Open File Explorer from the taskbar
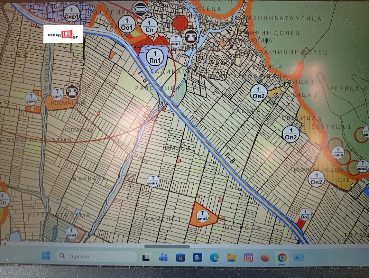Image resolution: width=369 pixels, height=278 pixels. click(231, 257)
